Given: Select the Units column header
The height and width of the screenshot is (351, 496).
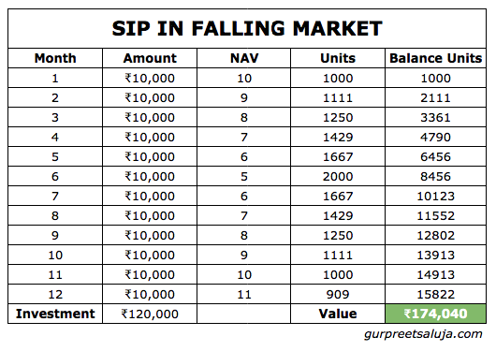Looking at the screenshot, I should (338, 58).
